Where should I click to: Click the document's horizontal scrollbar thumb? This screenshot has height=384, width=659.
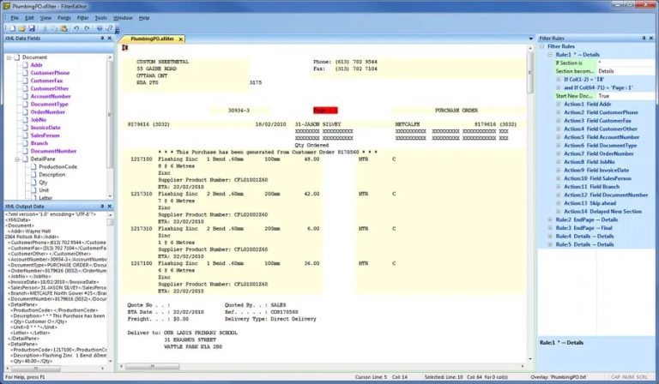pyautogui.click(x=152, y=366)
